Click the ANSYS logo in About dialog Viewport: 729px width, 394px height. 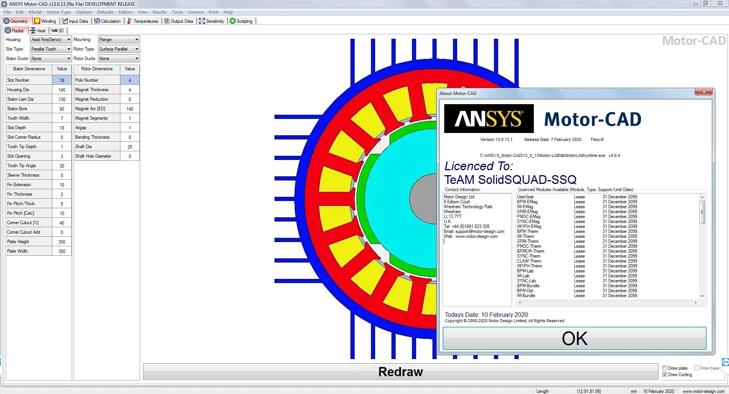489,119
